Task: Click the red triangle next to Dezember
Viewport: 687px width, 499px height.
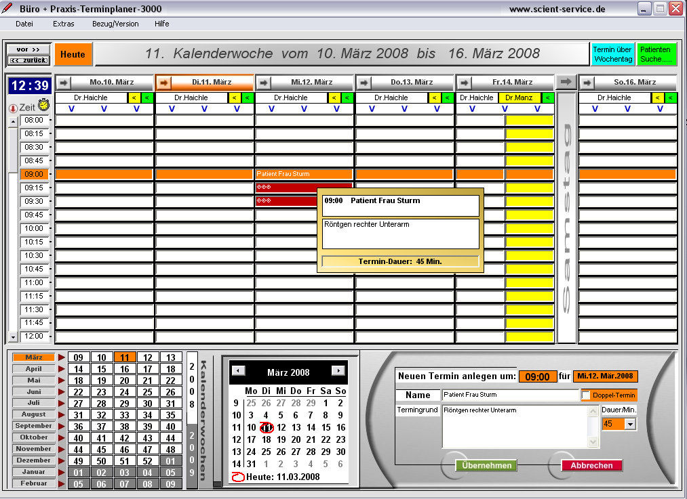Action: point(61,460)
